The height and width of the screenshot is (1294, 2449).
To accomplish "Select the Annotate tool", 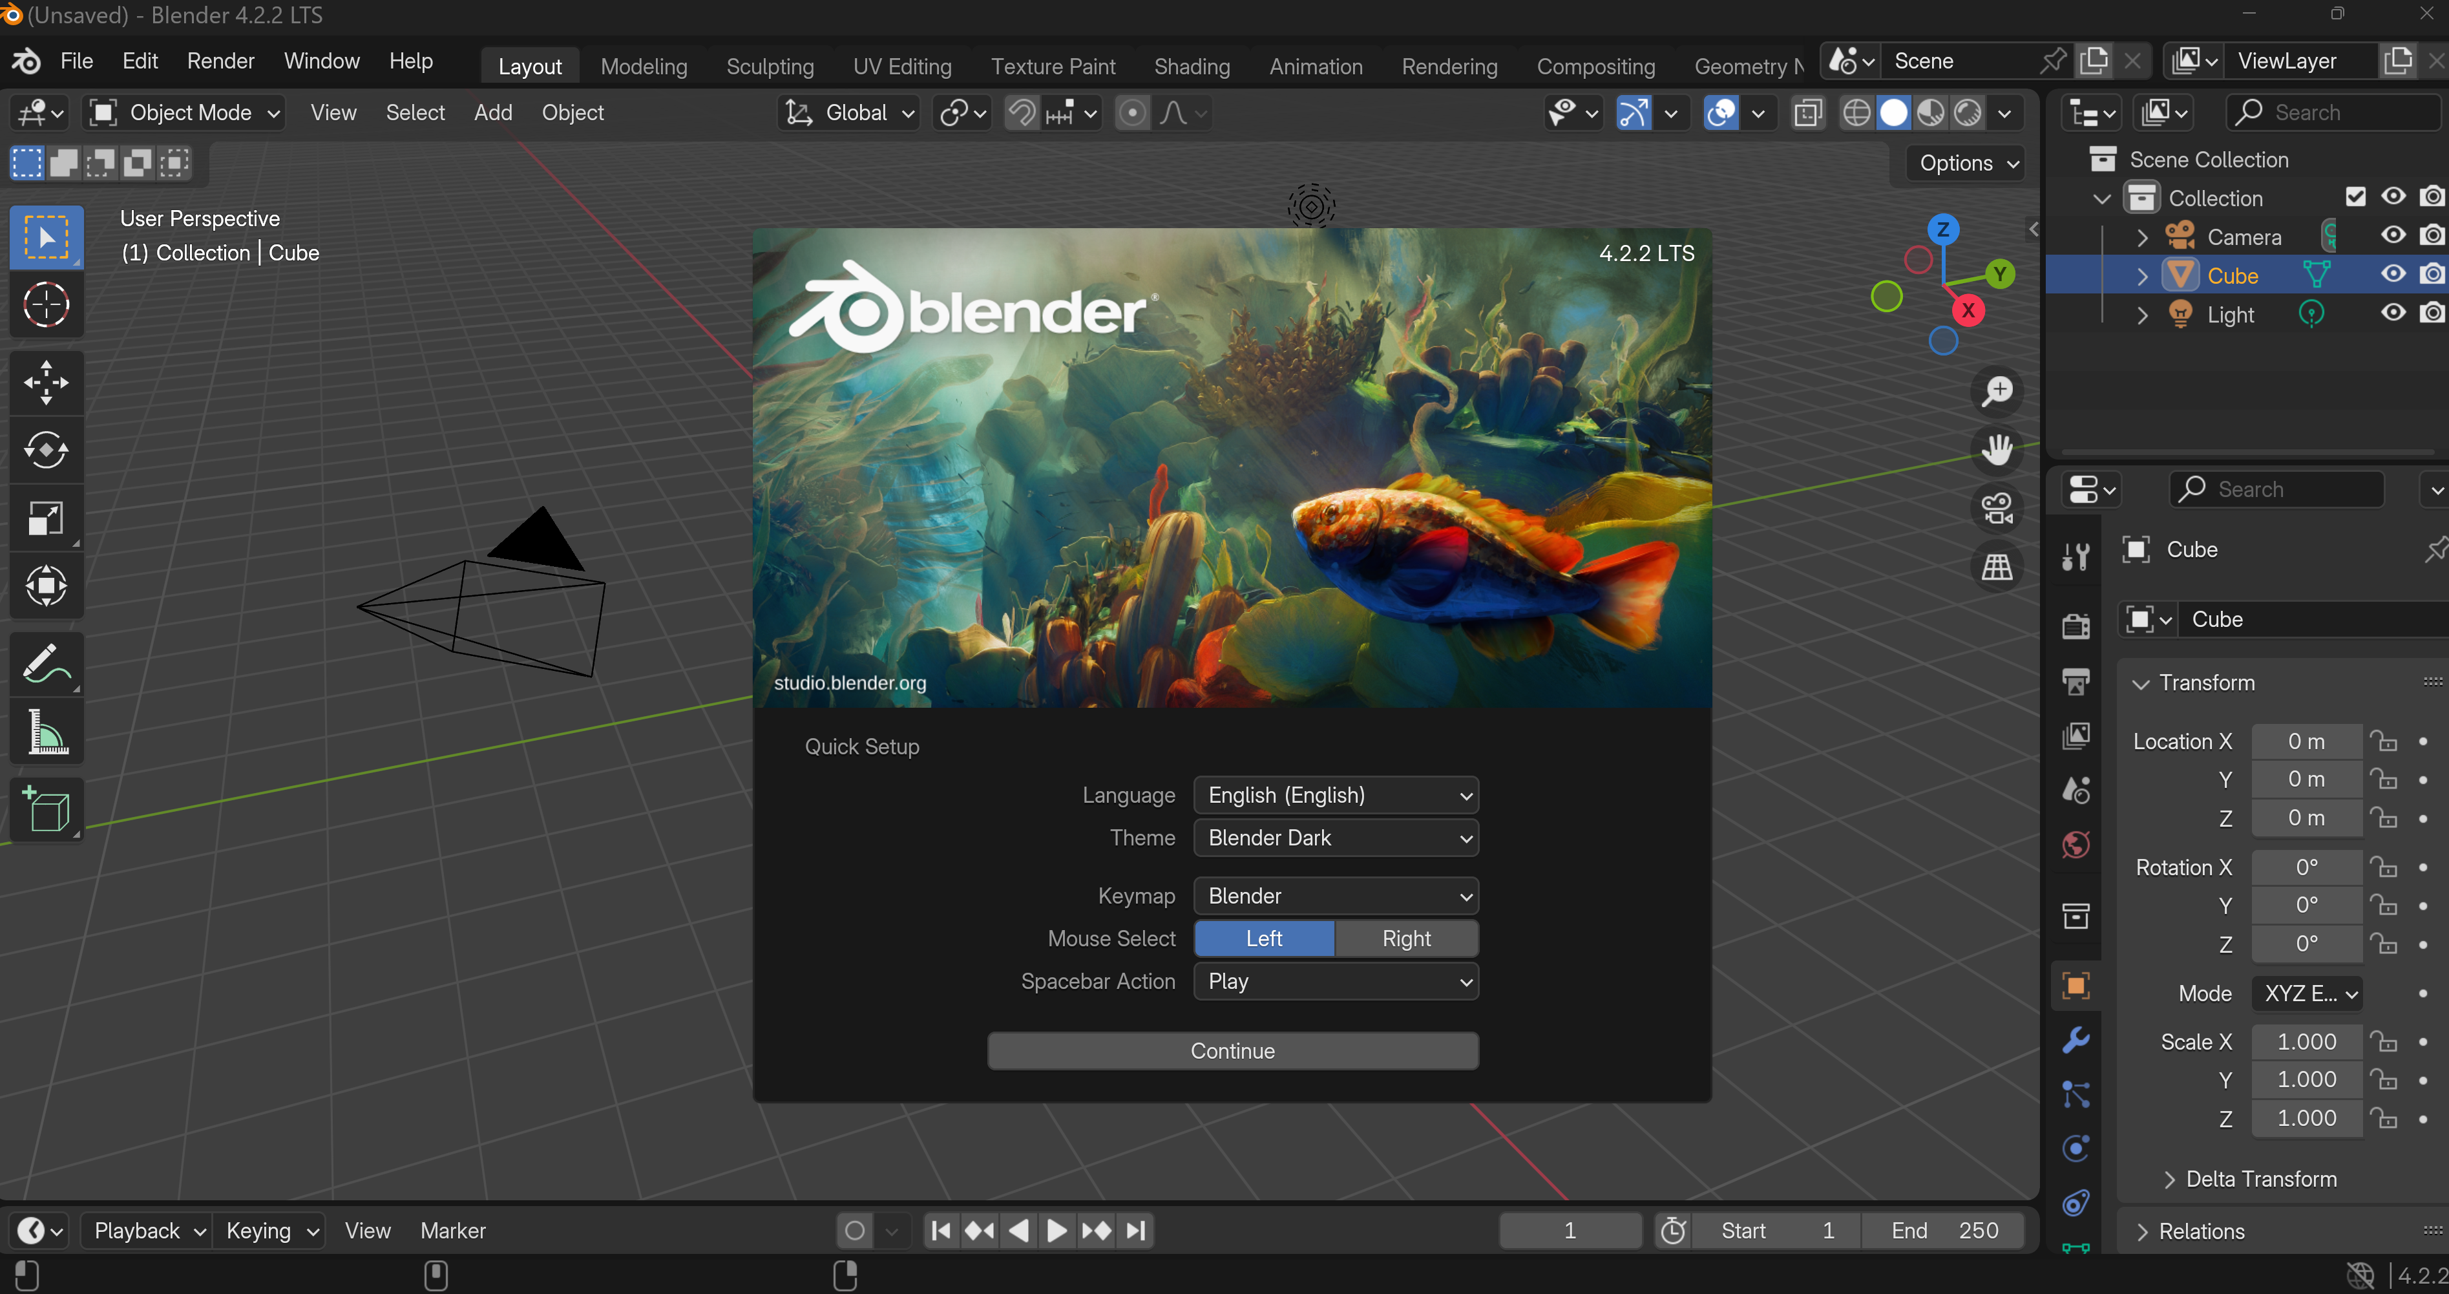I will [46, 664].
